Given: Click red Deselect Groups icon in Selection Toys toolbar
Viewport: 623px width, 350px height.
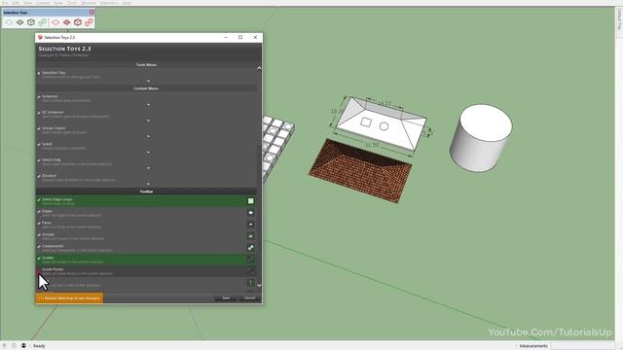Looking at the screenshot, I should [78, 22].
